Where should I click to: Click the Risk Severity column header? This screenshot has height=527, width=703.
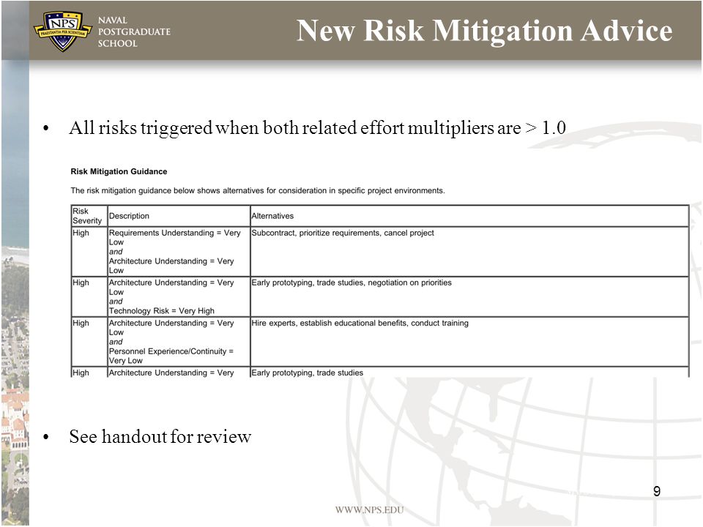pos(89,216)
